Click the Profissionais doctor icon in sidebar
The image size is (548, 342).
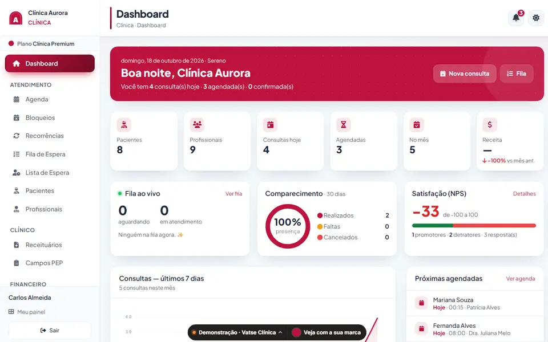(17, 209)
